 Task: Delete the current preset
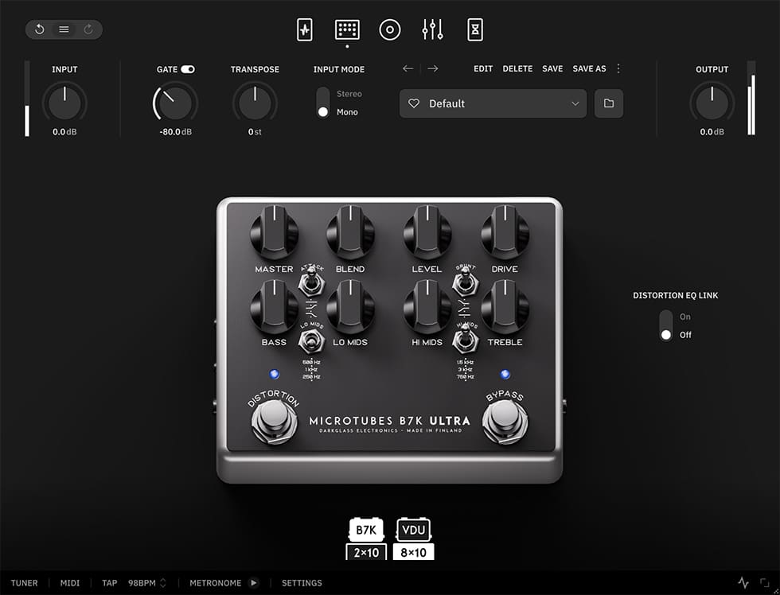click(x=517, y=68)
